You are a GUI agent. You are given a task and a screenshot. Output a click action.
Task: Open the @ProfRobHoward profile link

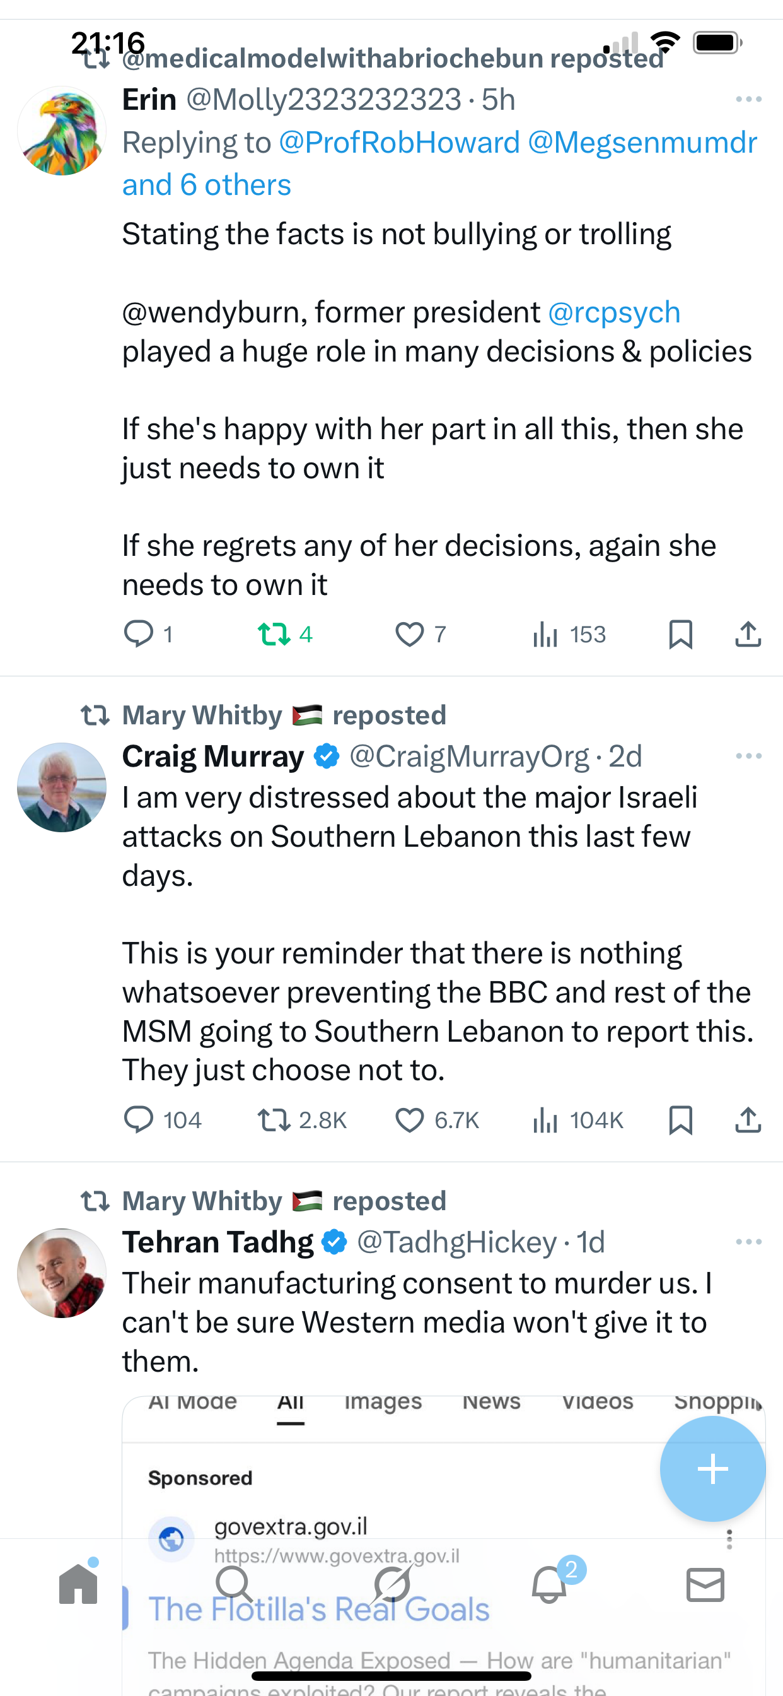400,143
